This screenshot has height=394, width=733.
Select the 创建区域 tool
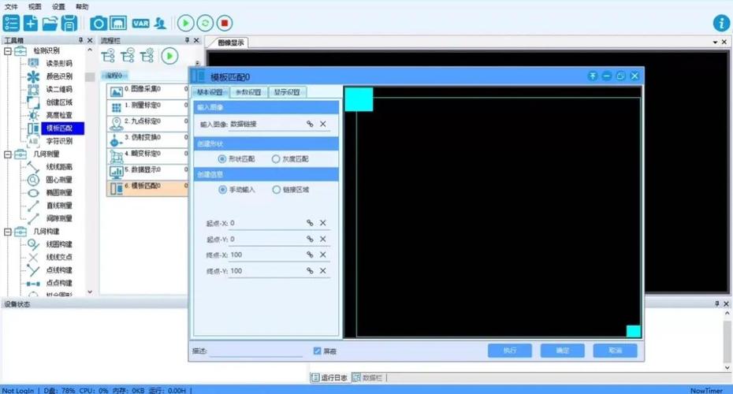point(59,102)
